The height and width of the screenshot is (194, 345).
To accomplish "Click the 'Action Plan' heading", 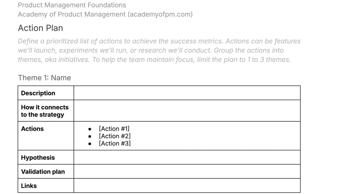I will (x=40, y=28).
